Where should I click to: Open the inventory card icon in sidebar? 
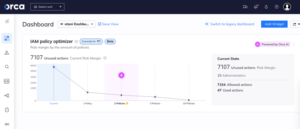(x=7, y=81)
